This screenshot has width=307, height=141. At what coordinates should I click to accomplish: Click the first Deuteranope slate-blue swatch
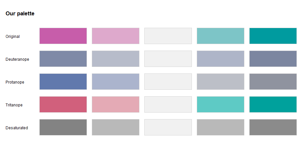(x=63, y=59)
